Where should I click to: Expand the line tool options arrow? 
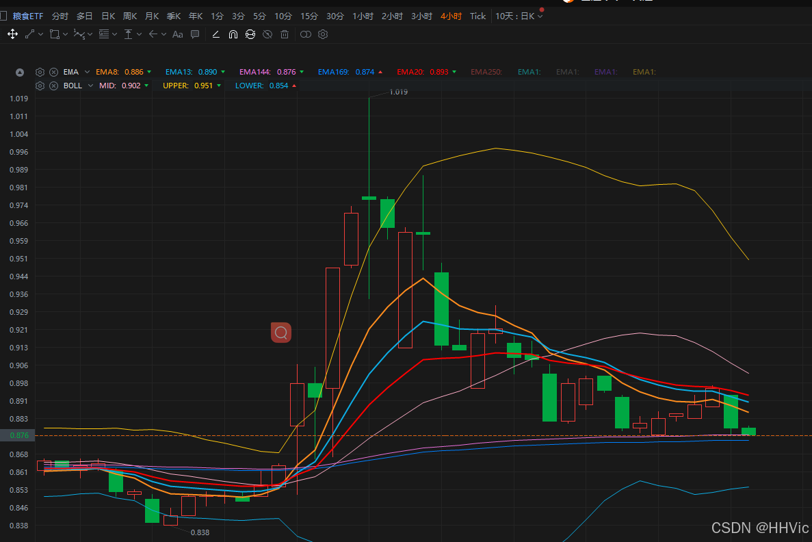pyautogui.click(x=40, y=34)
